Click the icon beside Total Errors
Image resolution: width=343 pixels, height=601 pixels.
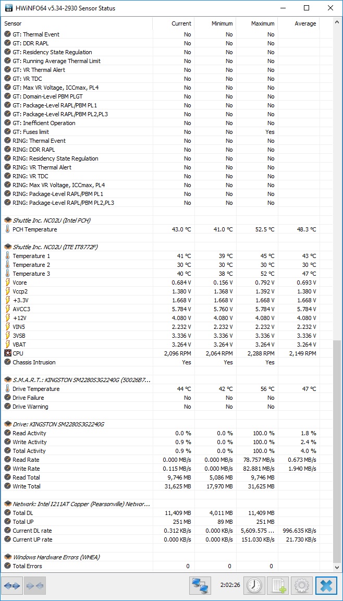[x=8, y=566]
